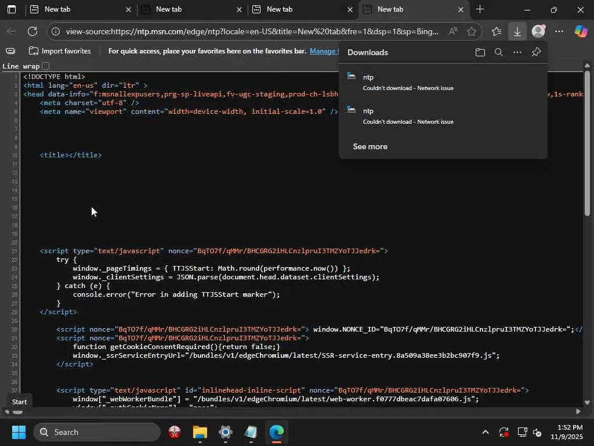Viewport: 594px width, 446px height.
Task: Click the muted volume tray icon
Action: [537, 432]
